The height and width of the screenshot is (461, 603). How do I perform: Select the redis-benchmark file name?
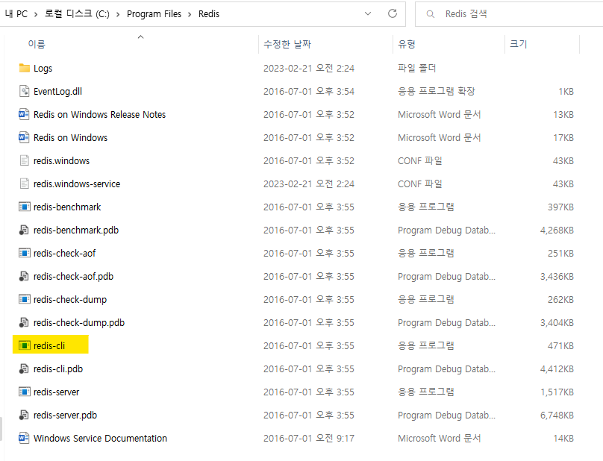pyautogui.click(x=67, y=207)
